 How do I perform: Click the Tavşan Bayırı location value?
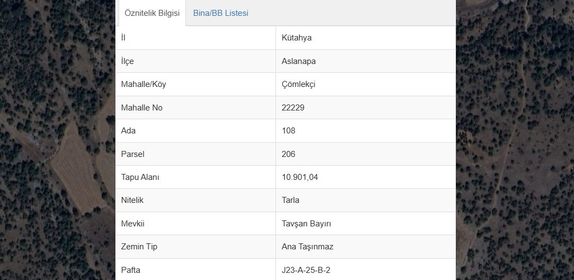point(306,224)
